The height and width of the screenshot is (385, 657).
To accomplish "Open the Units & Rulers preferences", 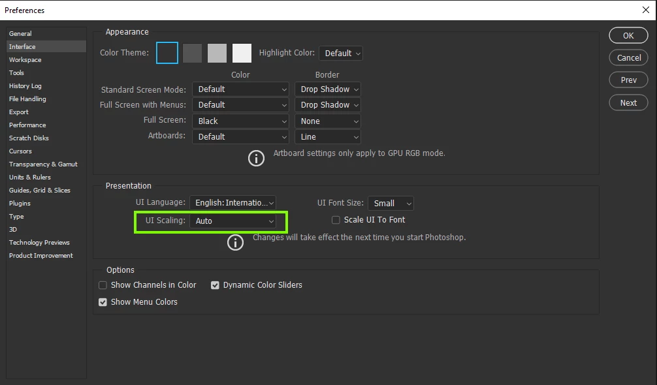I will tap(46, 177).
